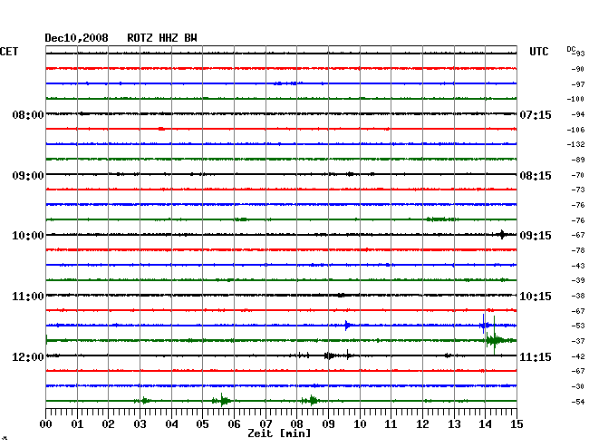Image resolution: width=589 pixels, height=448 pixels.
Task: Click the 07:15 UTC time label
Action: (x=536, y=114)
